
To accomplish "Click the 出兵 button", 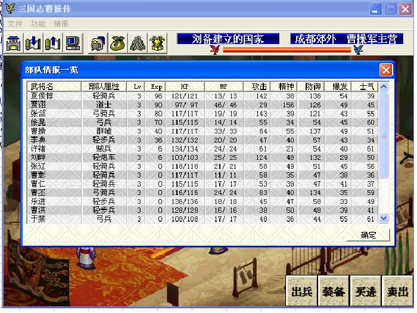I will [x=301, y=291].
